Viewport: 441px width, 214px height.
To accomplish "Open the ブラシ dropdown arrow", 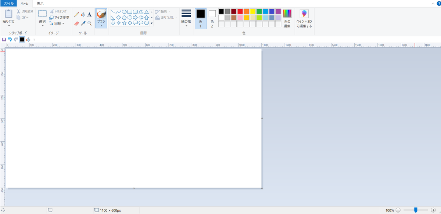I will pos(101,26).
